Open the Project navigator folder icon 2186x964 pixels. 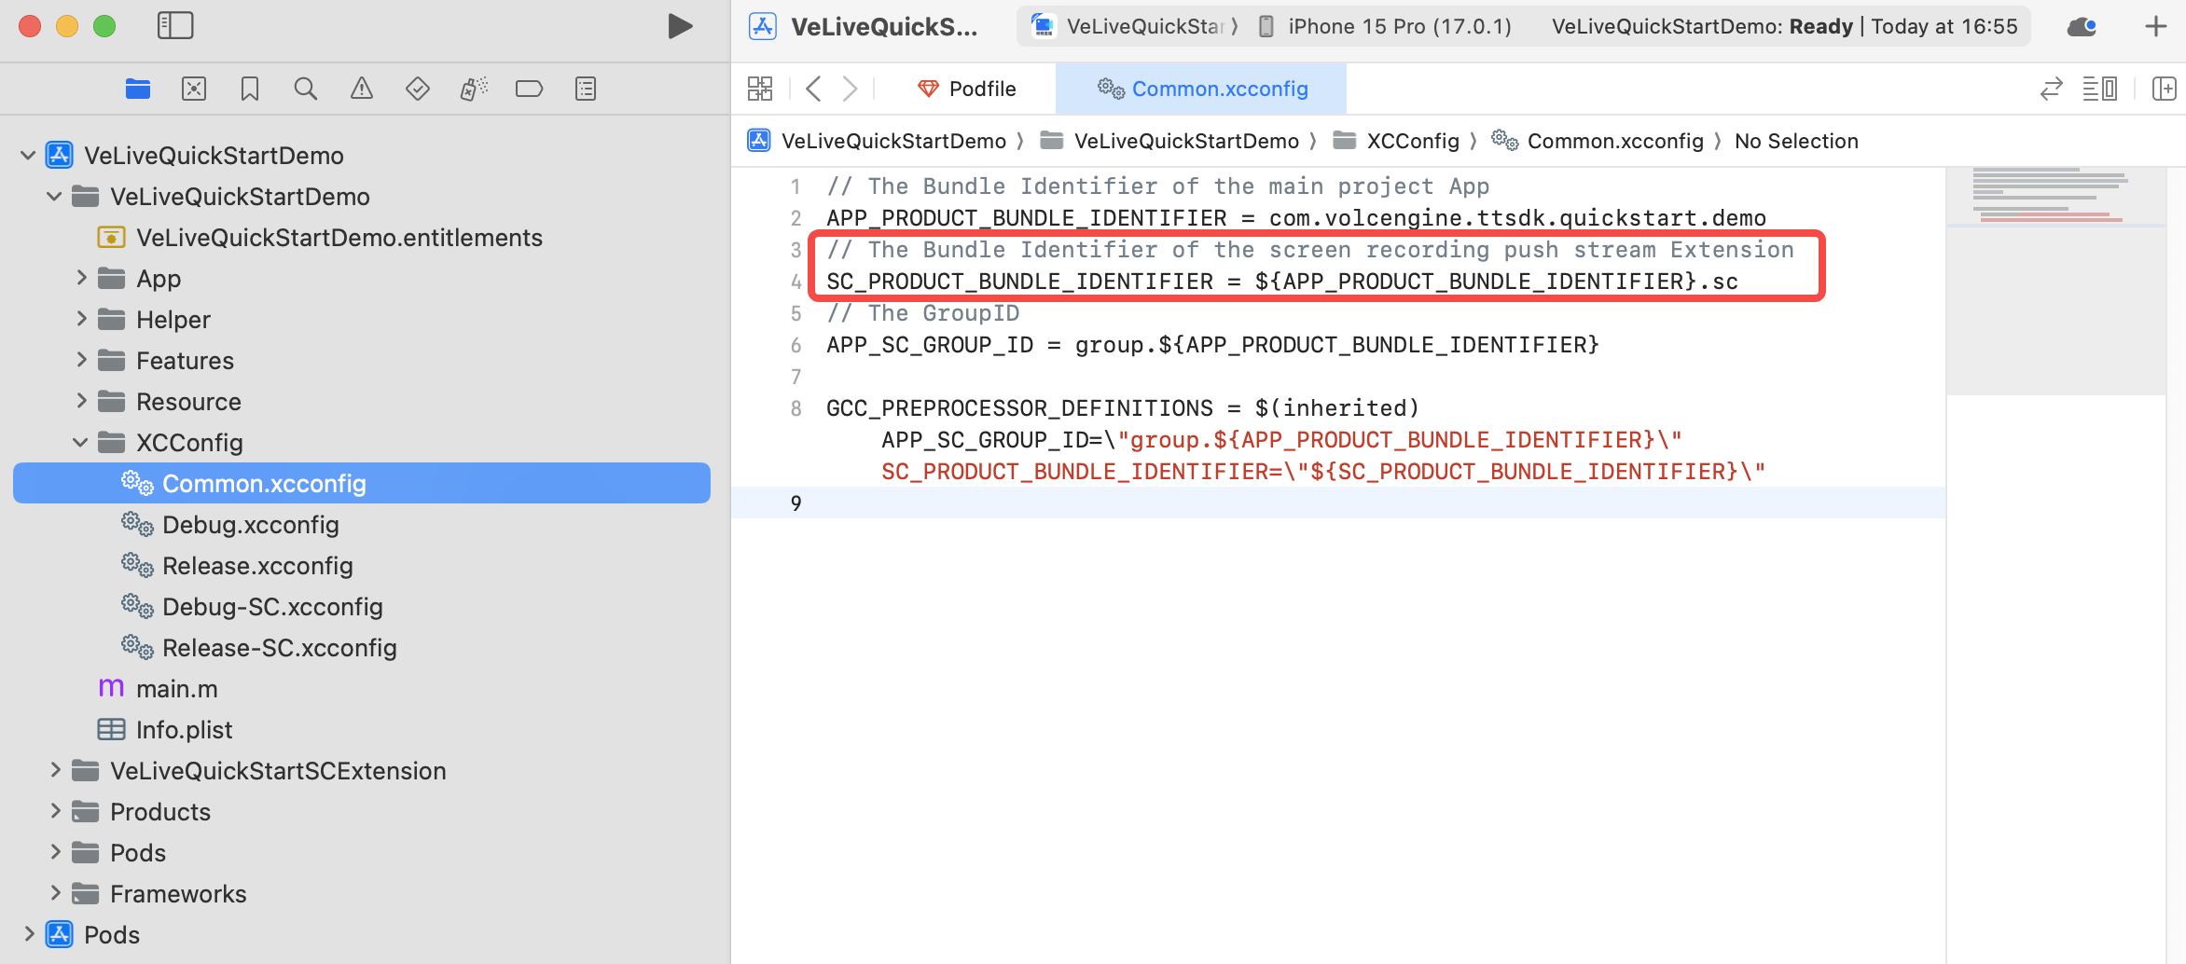tap(138, 89)
